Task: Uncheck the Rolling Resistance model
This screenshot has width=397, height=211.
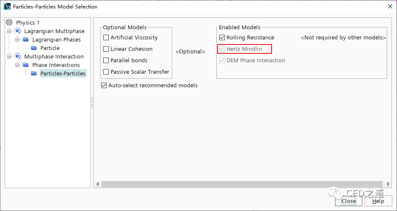Action: (222, 37)
